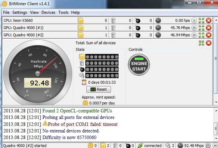
Task: Click rejected trash icon in CPU row
Action: [113, 20]
